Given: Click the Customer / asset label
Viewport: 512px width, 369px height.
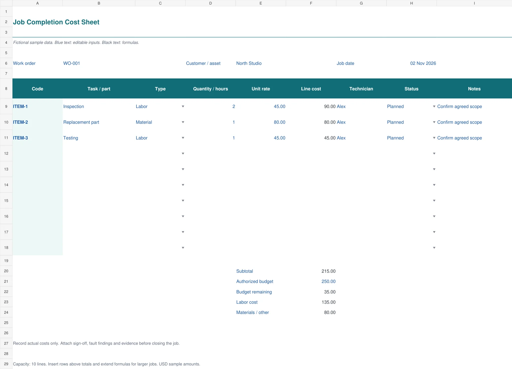Looking at the screenshot, I should pyautogui.click(x=203, y=63).
